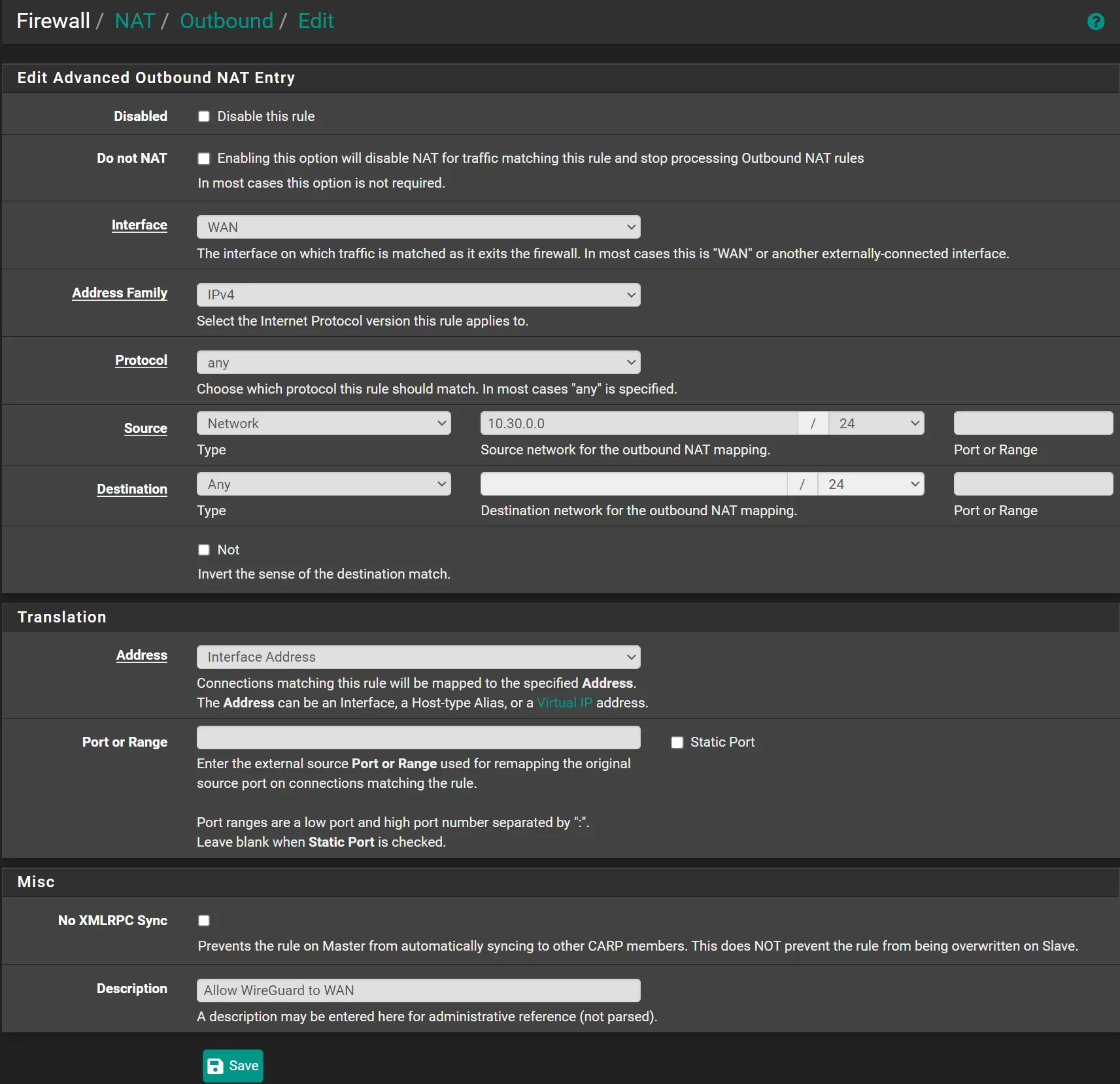Expand the Destination Type dropdown
Screen dimensions: 1120x1084
coord(324,484)
